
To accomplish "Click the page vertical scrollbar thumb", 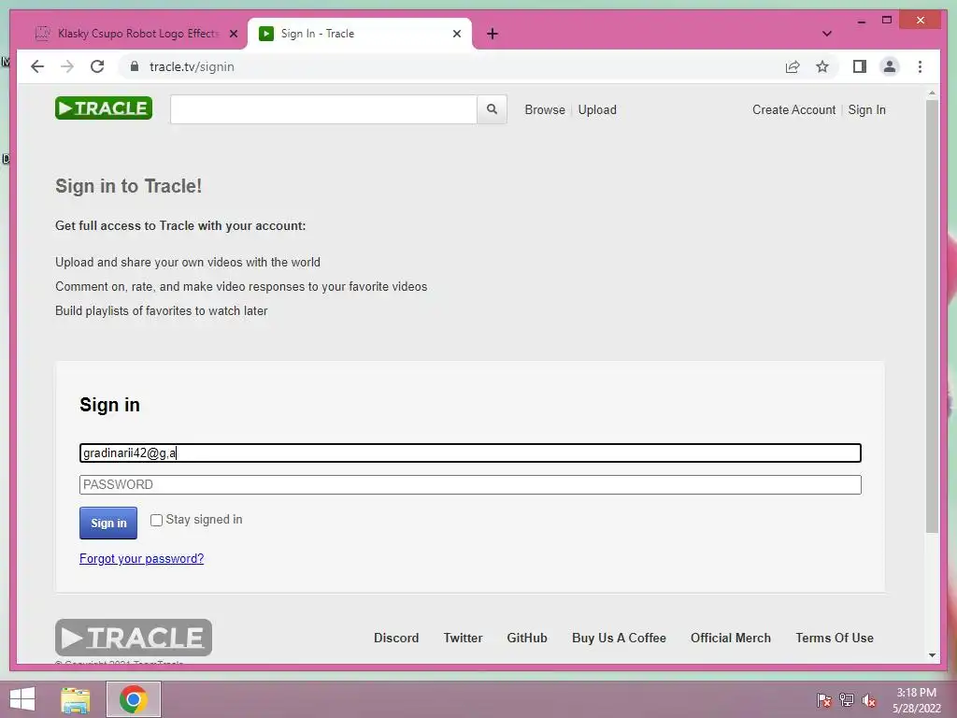I will pos(932,316).
